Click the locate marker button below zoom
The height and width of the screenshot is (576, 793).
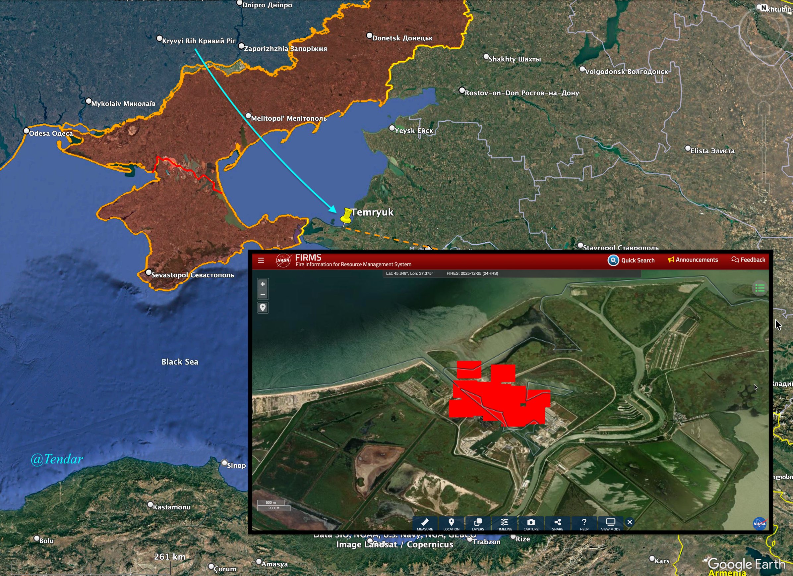click(x=263, y=308)
